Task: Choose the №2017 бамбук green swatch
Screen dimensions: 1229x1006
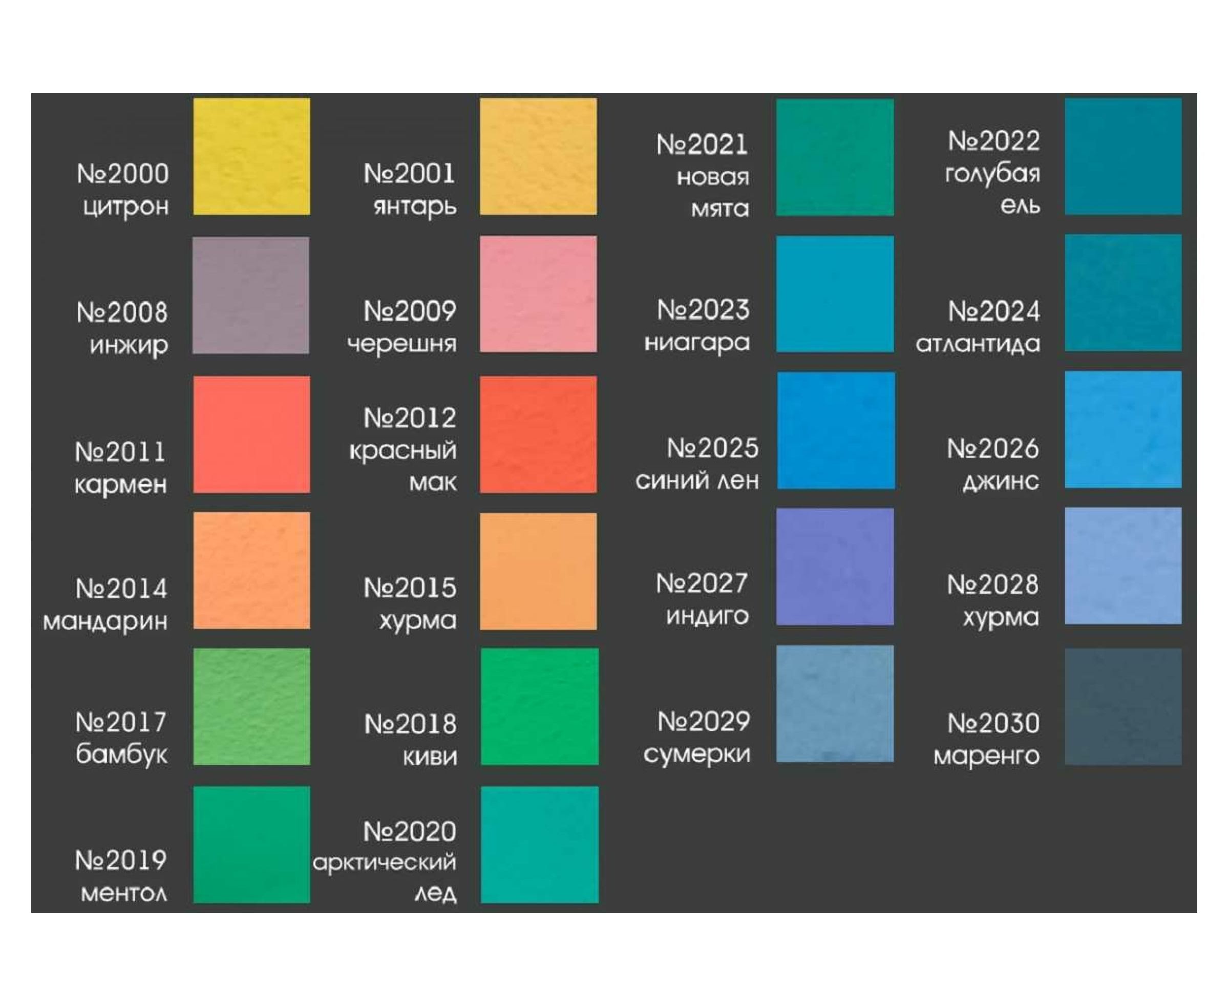Action: pos(251,706)
